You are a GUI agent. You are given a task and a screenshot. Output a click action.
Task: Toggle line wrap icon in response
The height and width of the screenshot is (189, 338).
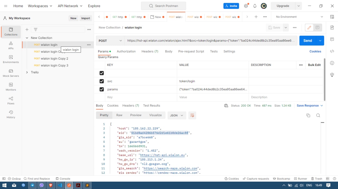[192, 115]
